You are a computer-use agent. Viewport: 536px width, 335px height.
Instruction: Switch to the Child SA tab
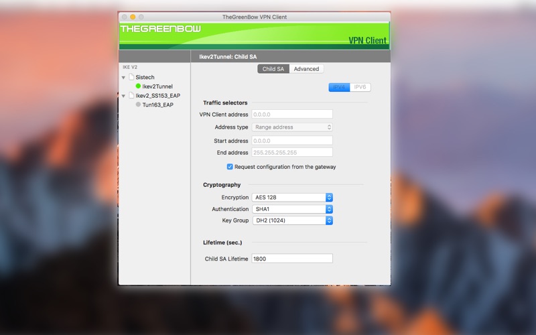click(x=273, y=69)
